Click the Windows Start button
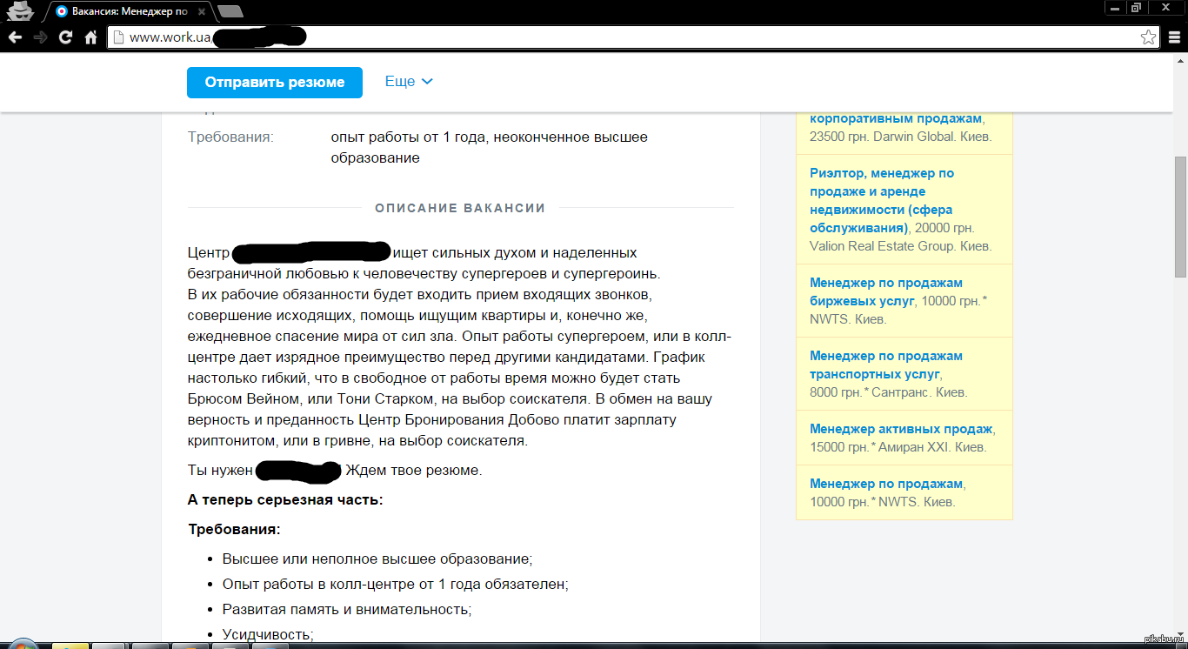Image resolution: width=1188 pixels, height=649 pixels. click(x=23, y=645)
